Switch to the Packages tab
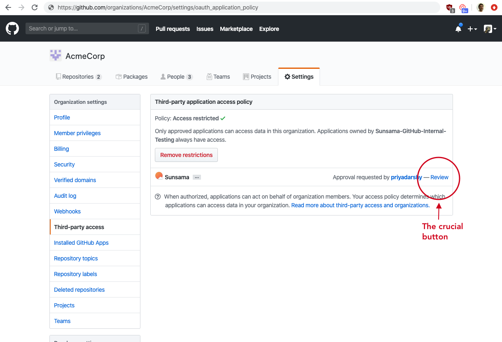502x342 pixels. 132,77
